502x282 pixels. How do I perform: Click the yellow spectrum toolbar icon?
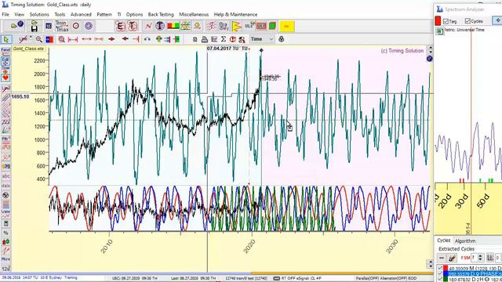click(237, 26)
